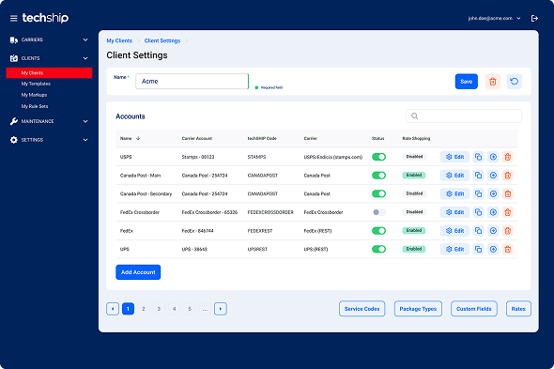Copy the FedEx Crossborder account
The image size is (554, 369).
tap(478, 212)
